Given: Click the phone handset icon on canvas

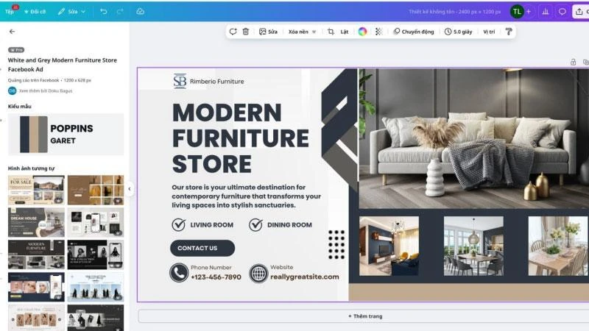Looking at the screenshot, I should point(179,273).
